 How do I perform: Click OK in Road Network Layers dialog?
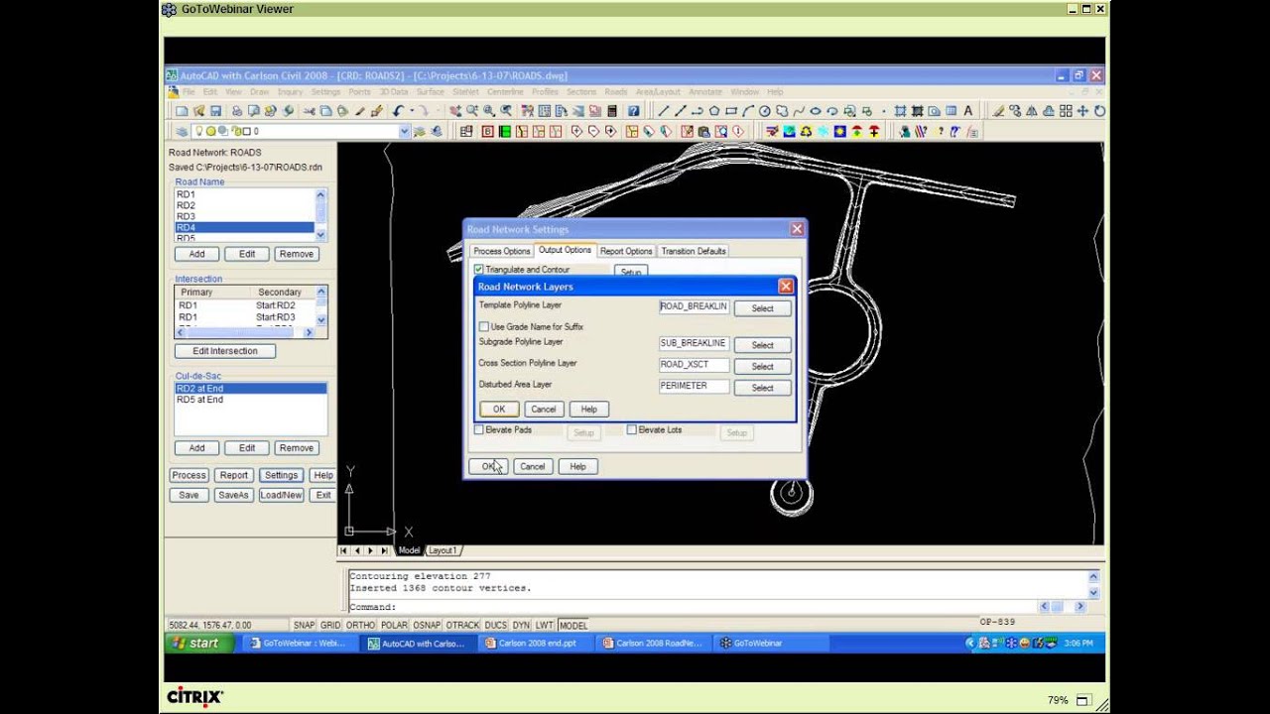(499, 409)
